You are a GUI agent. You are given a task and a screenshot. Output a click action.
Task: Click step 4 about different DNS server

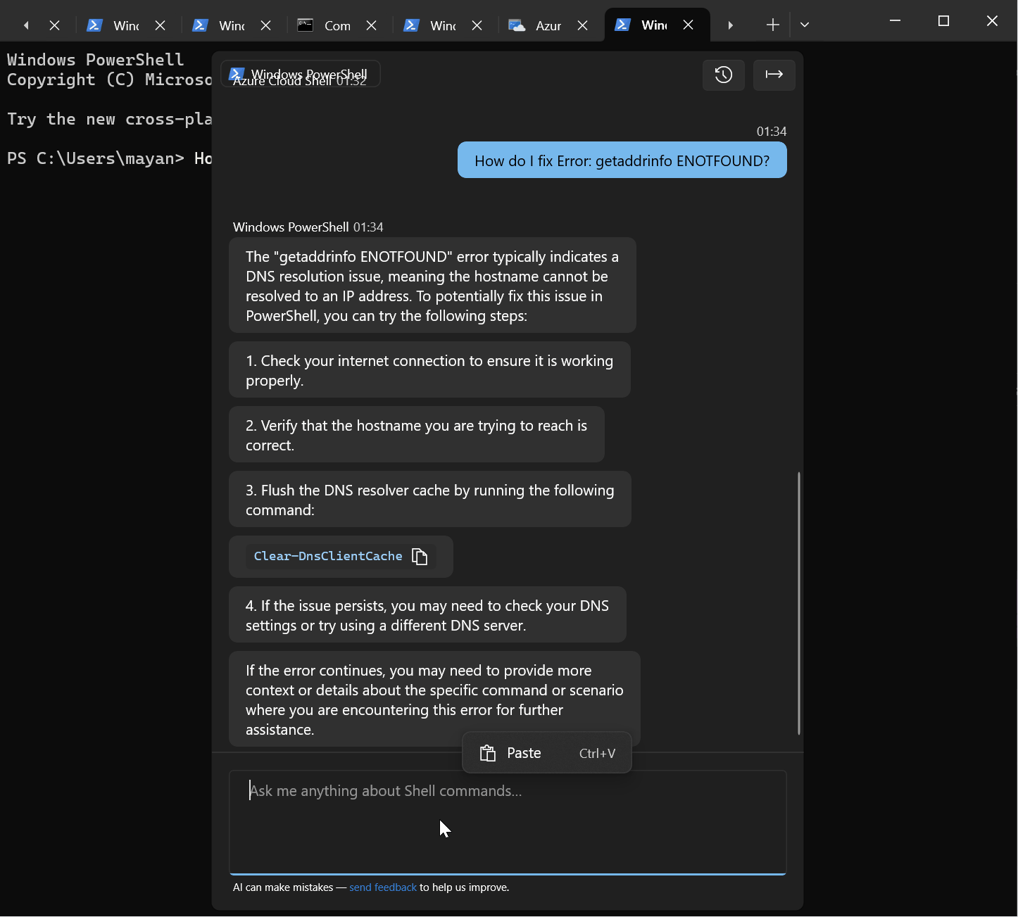pyautogui.click(x=427, y=615)
